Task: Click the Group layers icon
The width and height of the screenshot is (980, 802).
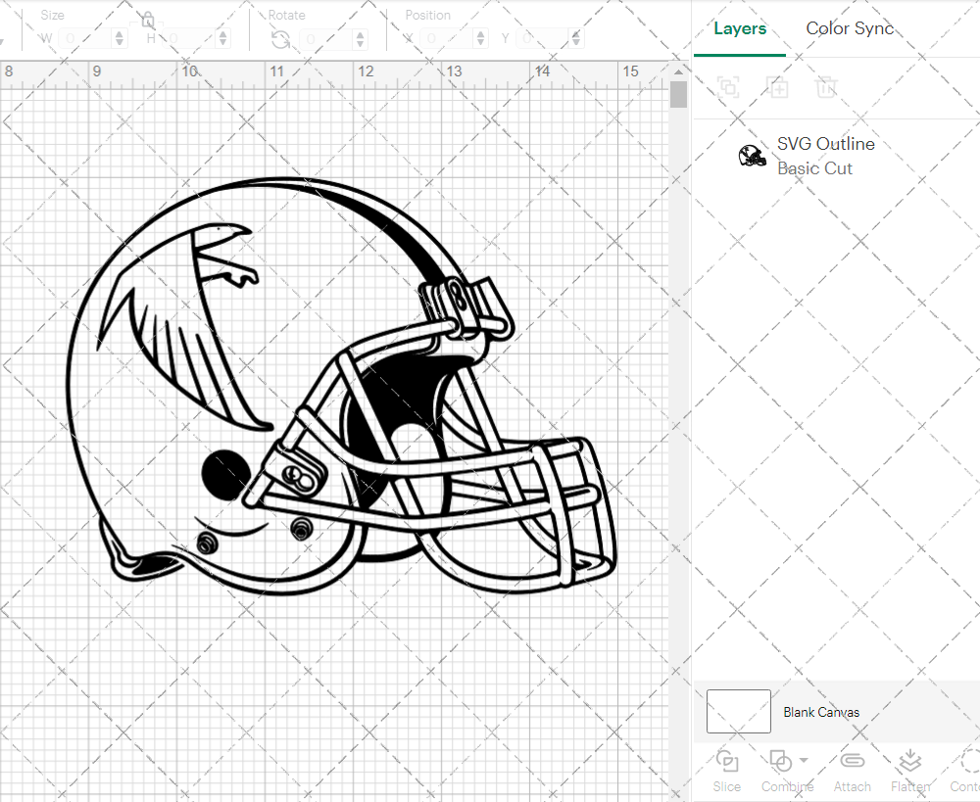Action: (729, 87)
